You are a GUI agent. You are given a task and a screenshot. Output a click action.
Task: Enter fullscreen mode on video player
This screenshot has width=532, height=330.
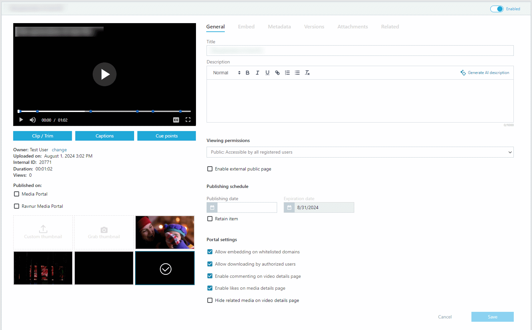click(188, 120)
